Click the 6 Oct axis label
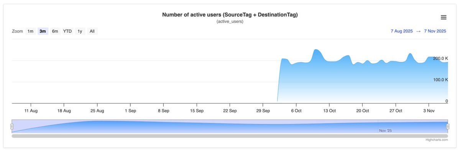The height and width of the screenshot is (152, 460). tap(296, 111)
